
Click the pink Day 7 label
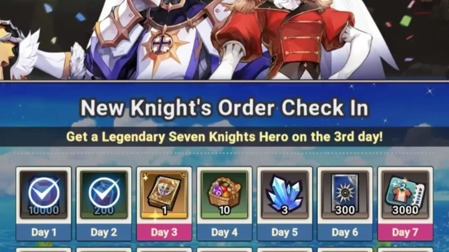click(405, 232)
